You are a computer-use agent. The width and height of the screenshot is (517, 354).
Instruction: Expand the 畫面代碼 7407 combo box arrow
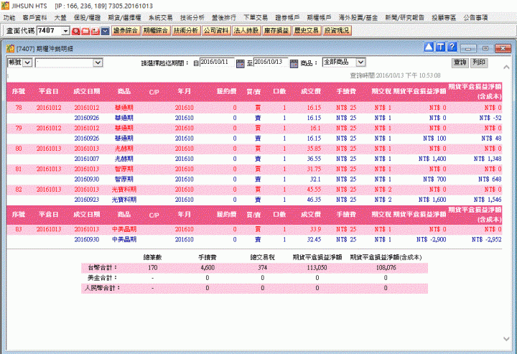65,31
